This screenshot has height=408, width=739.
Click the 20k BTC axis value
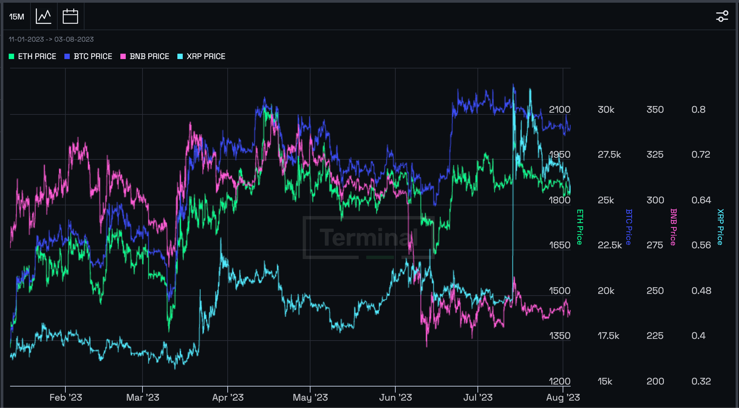(x=606, y=291)
